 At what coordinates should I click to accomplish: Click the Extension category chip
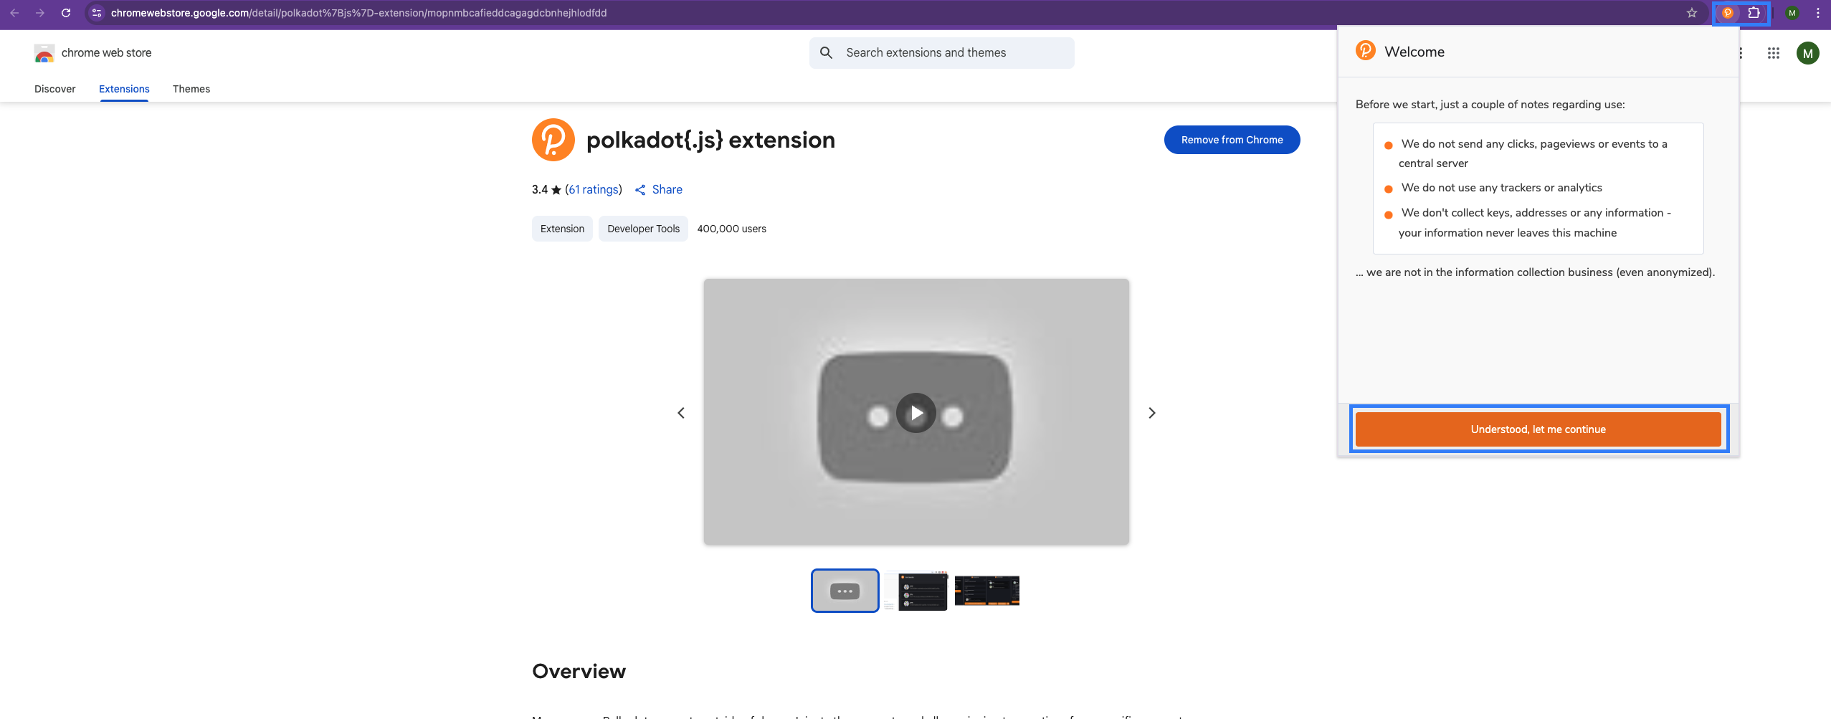click(x=562, y=229)
